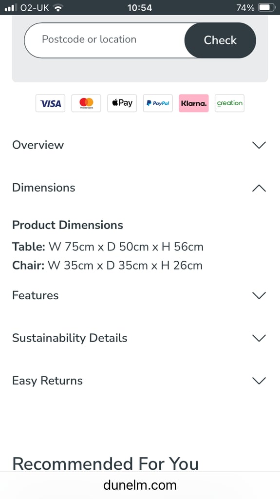The height and width of the screenshot is (499, 280).
Task: Click the Check button
Action: click(220, 40)
